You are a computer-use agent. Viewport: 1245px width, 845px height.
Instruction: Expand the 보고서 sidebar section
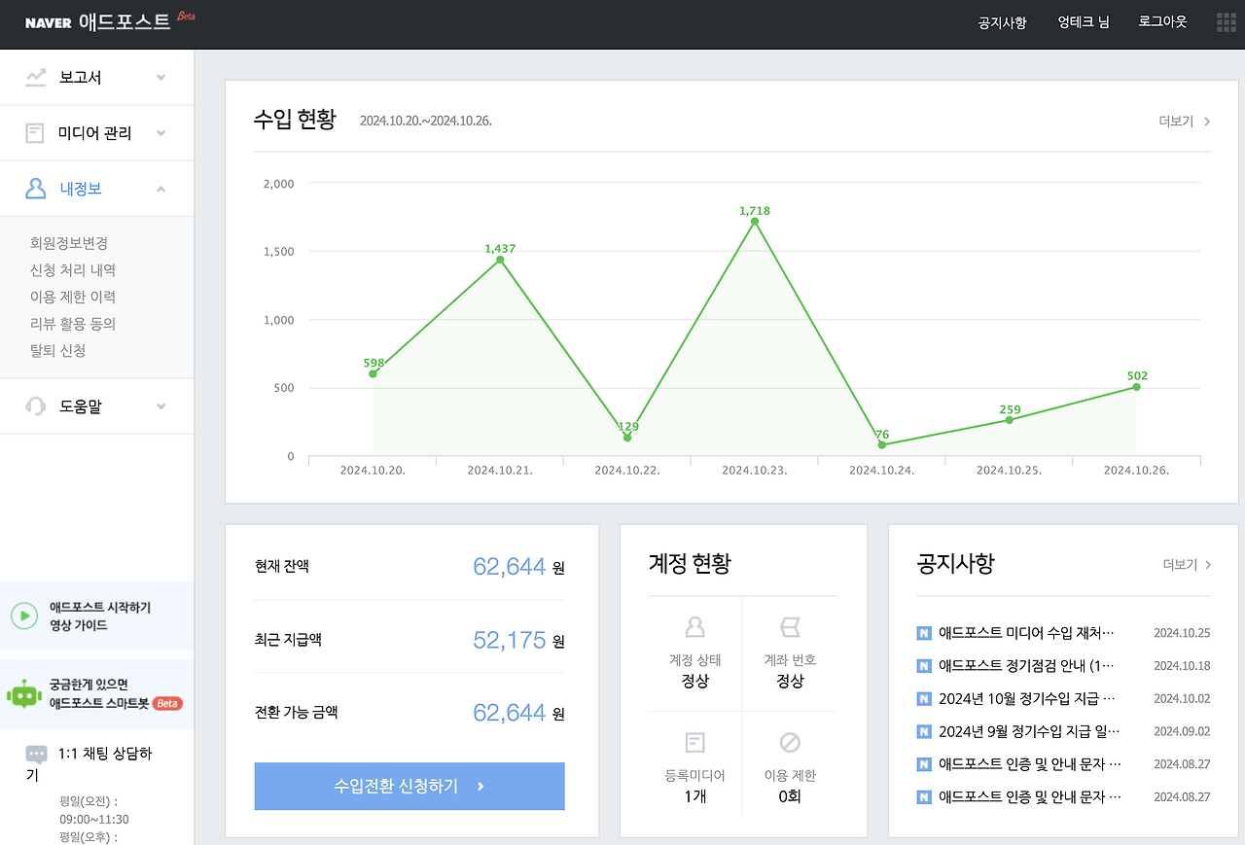[x=161, y=77]
